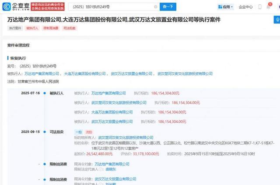Viewport: 280px width, 185px height.
Task: Click the 流拍 auction tag
Action: tap(89, 132)
